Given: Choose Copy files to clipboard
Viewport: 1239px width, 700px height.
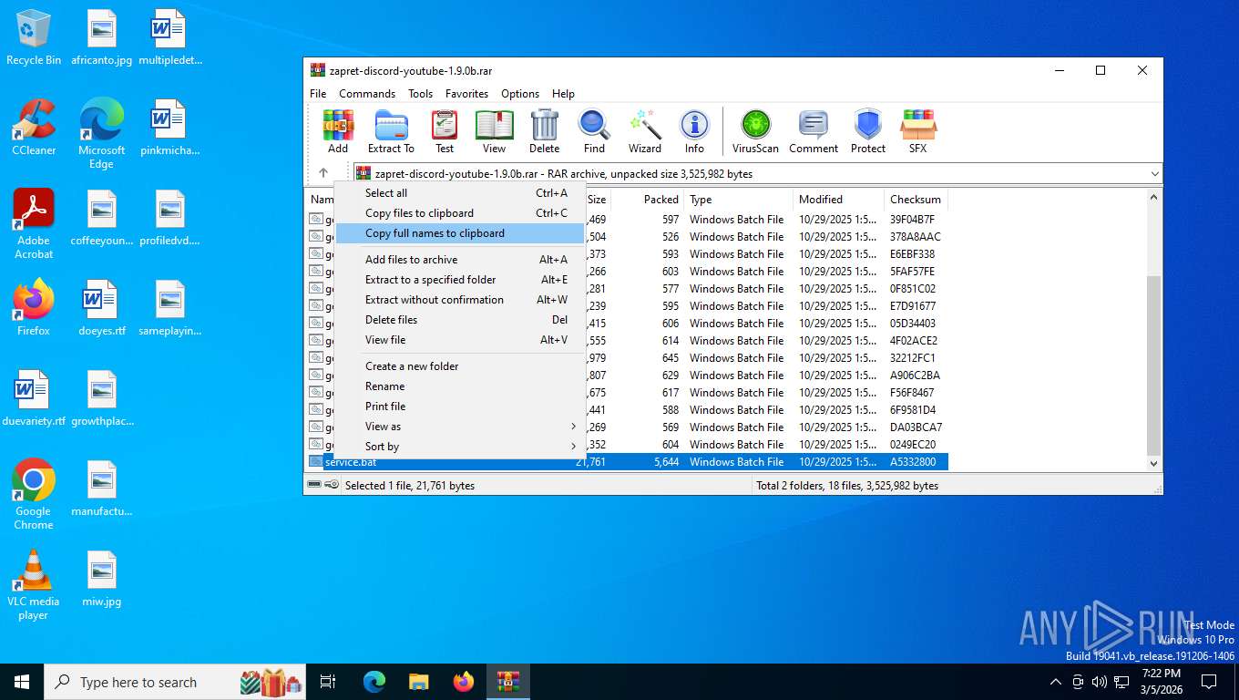Looking at the screenshot, I should point(460,213).
